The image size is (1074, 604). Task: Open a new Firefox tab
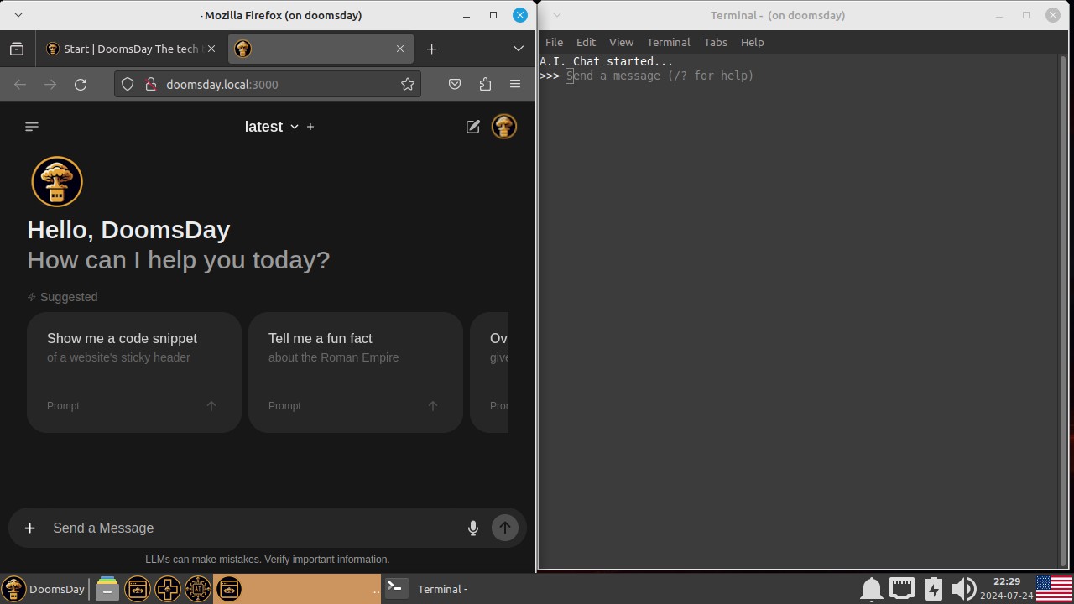[x=431, y=49]
